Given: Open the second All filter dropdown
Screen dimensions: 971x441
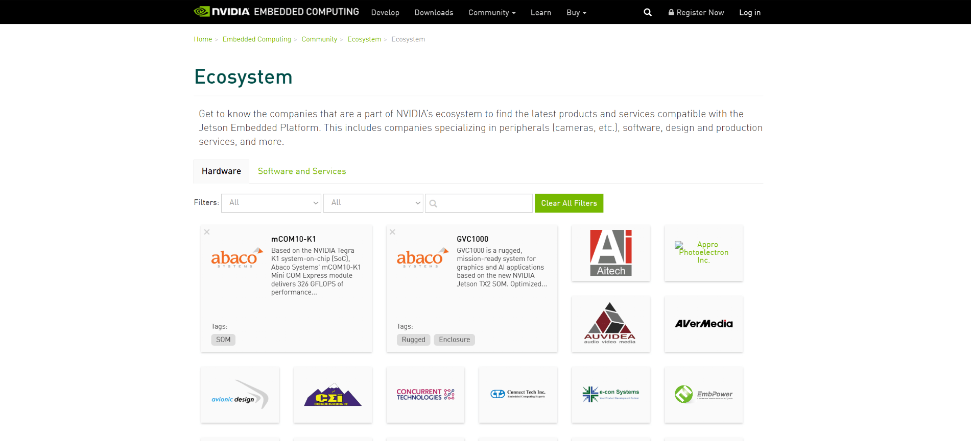Looking at the screenshot, I should (x=373, y=203).
